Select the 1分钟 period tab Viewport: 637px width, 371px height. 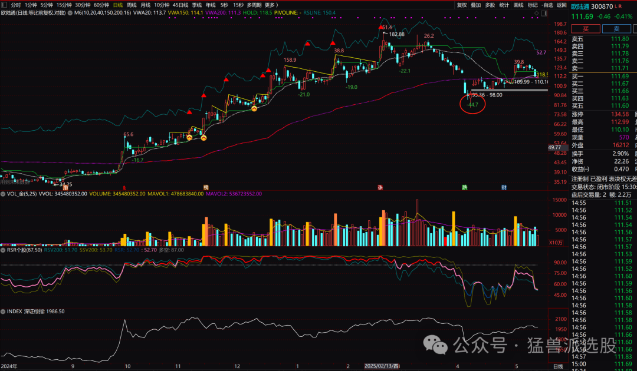click(x=31, y=5)
